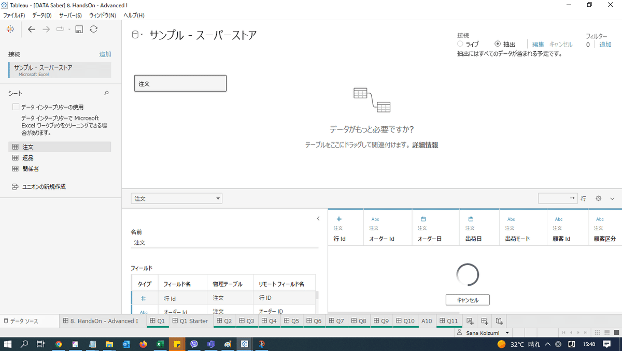
Task: Click the Abc type icon of オーダー Id column
Action: [375, 219]
